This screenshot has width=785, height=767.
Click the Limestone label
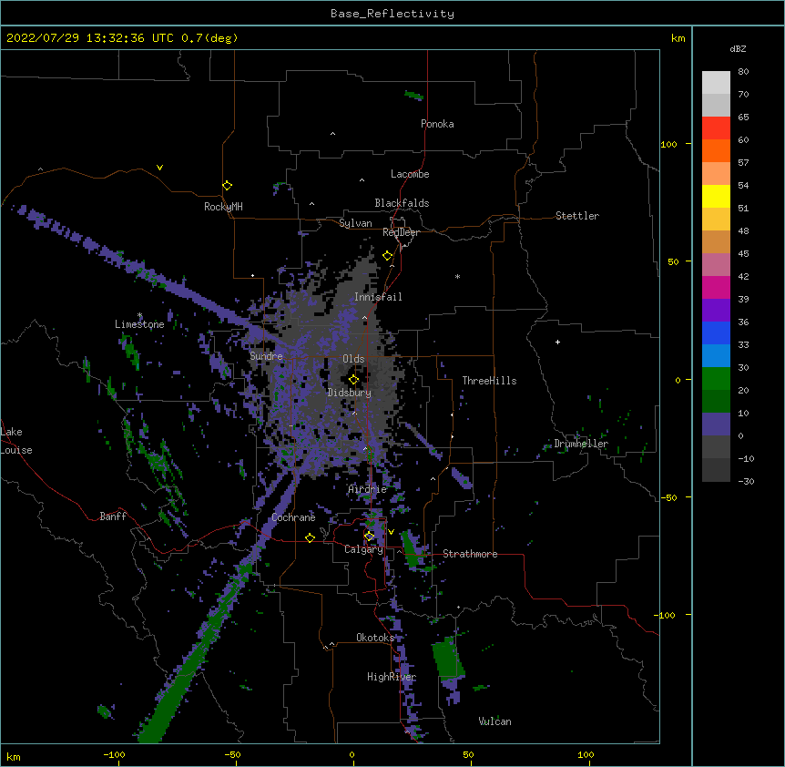tap(139, 324)
